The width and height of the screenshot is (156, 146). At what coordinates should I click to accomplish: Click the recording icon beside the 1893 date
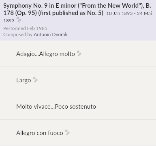tap(19, 20)
